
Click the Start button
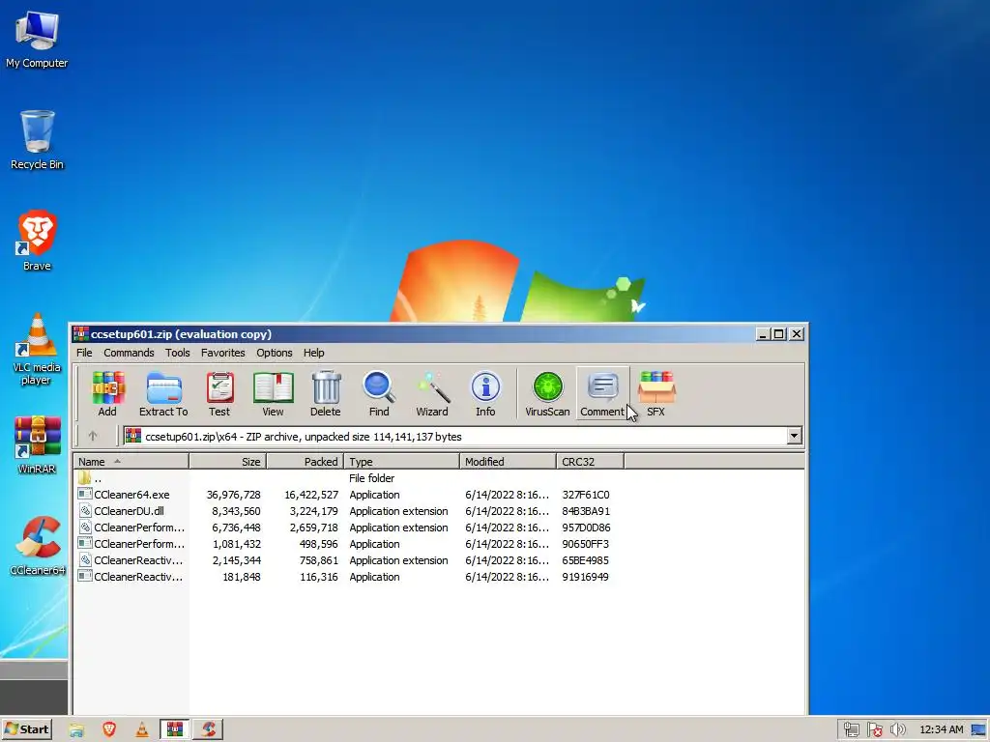(27, 729)
